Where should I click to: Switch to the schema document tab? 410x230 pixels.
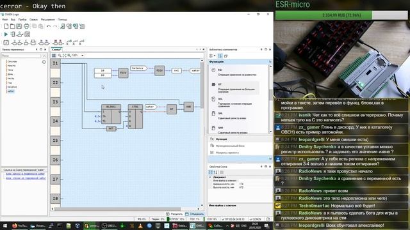point(56,49)
